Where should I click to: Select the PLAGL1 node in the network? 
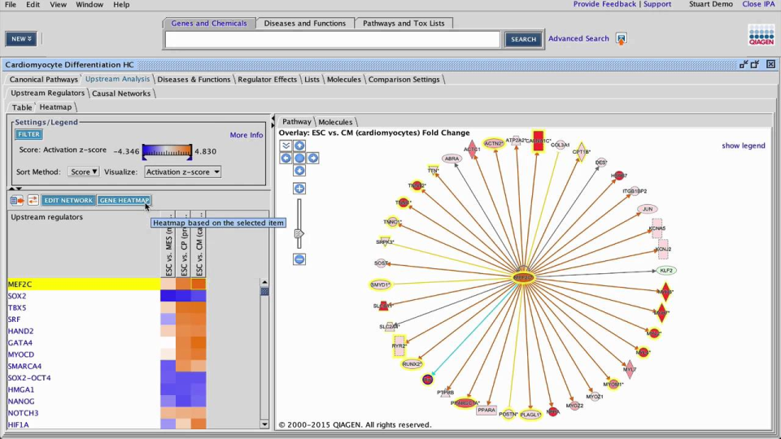530,415
